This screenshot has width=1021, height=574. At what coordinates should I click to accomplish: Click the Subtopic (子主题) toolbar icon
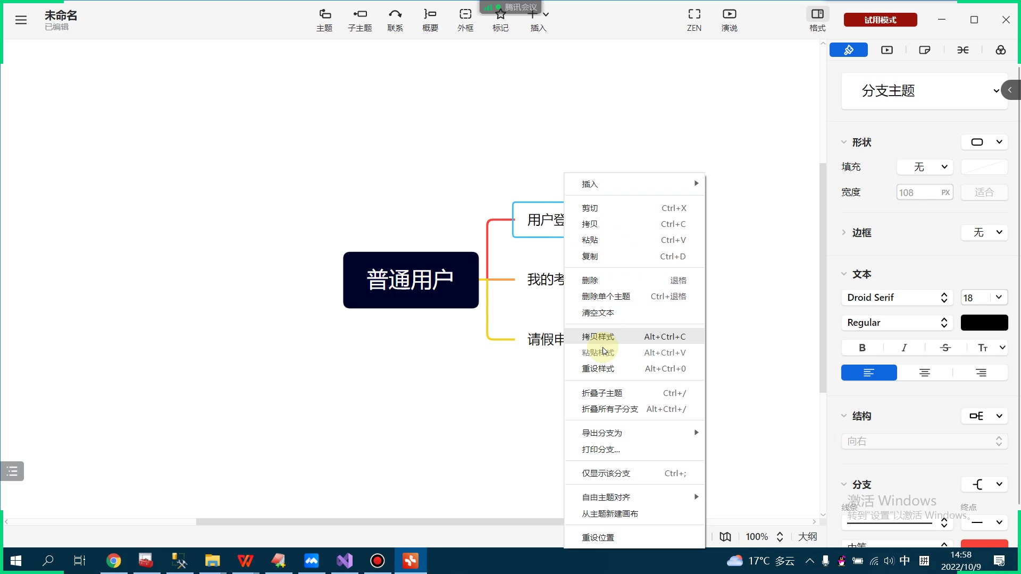pyautogui.click(x=359, y=20)
